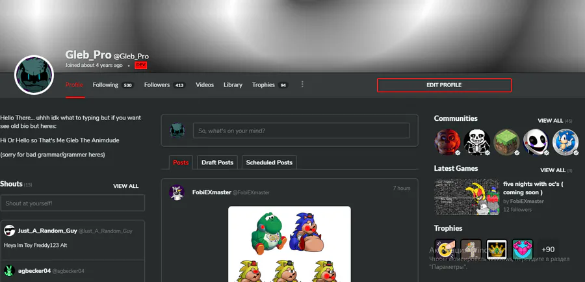The height and width of the screenshot is (282, 585).
Task: Click VIEW ALL for Communities
Action: point(551,120)
